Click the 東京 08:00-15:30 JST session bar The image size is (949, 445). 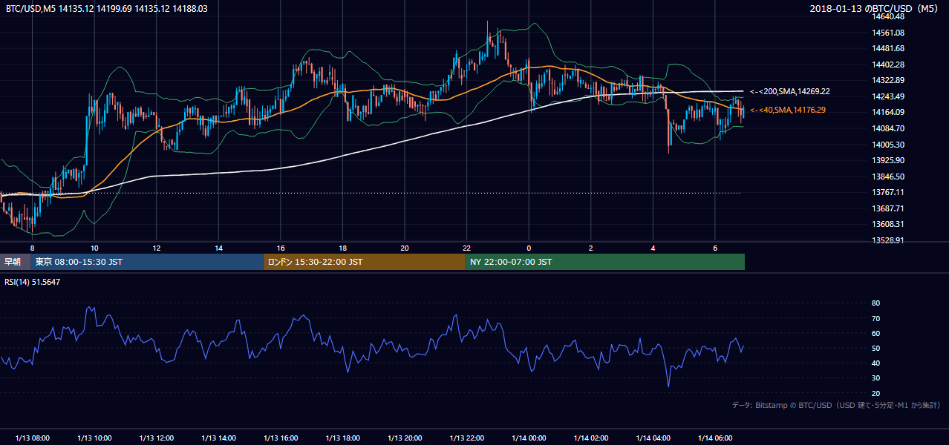coord(147,262)
